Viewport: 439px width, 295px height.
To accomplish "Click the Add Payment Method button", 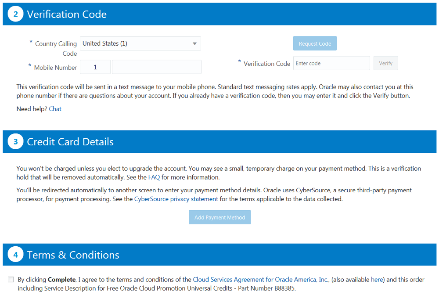I will [219, 217].
